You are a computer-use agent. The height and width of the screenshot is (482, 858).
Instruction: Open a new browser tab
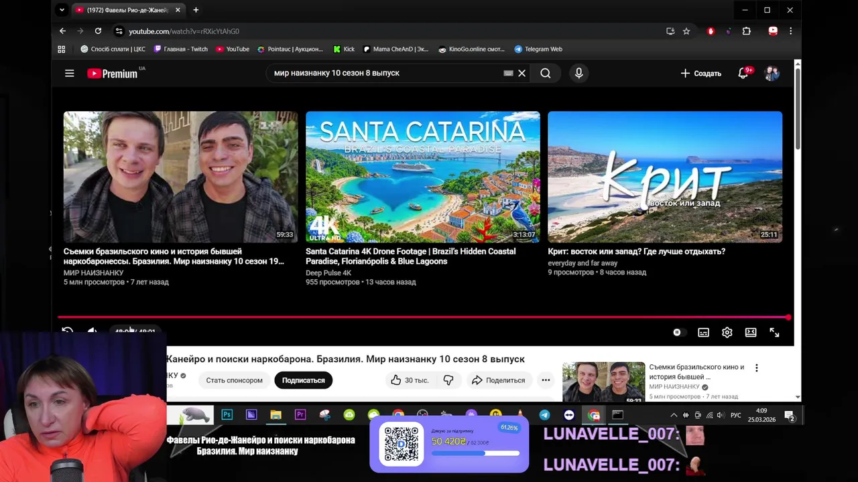tap(196, 10)
